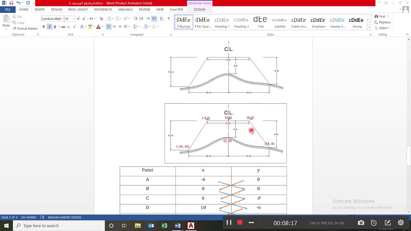Take a screenshot with camera icon
The width and height of the screenshot is (411, 231).
[361, 223]
